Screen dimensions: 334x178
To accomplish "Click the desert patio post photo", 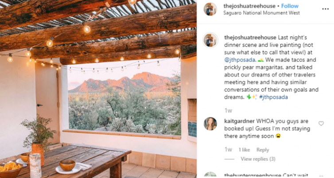I will tap(98, 89).
